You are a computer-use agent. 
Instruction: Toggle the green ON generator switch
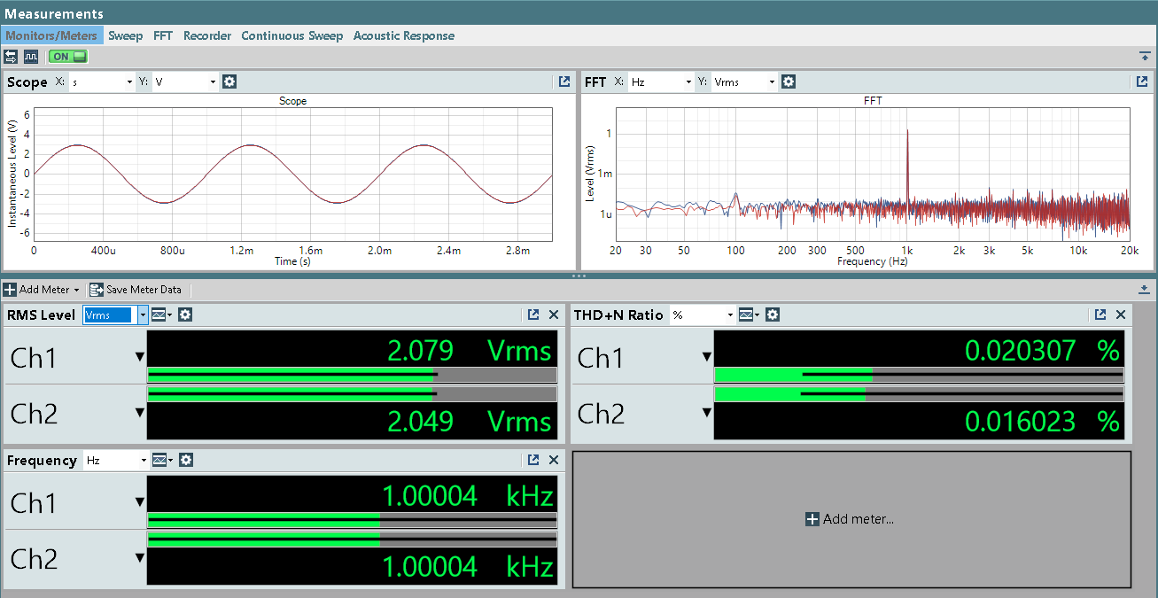click(67, 57)
